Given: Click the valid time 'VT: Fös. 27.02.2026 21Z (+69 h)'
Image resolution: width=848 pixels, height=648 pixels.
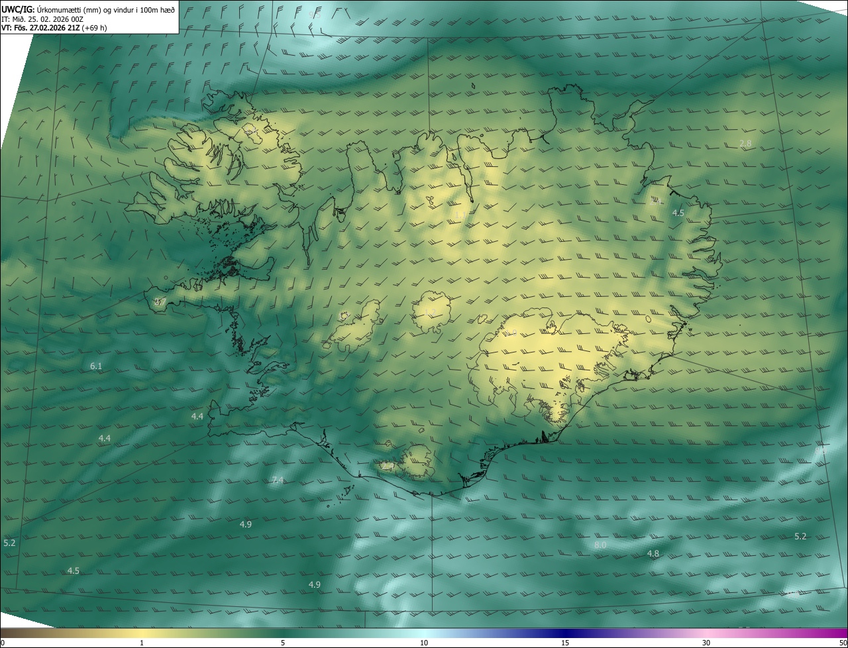Looking at the screenshot, I should pyautogui.click(x=54, y=28).
